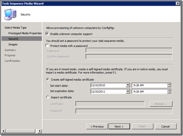Viewport: 183px width, 136px height.
Task: Click the Certificate path input field
Action: click(x=110, y=104)
